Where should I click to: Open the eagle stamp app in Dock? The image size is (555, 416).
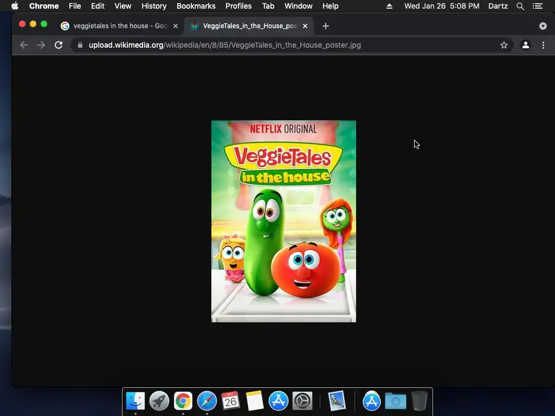coord(337,401)
